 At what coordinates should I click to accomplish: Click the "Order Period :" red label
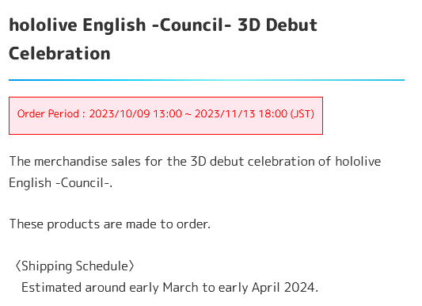point(51,113)
